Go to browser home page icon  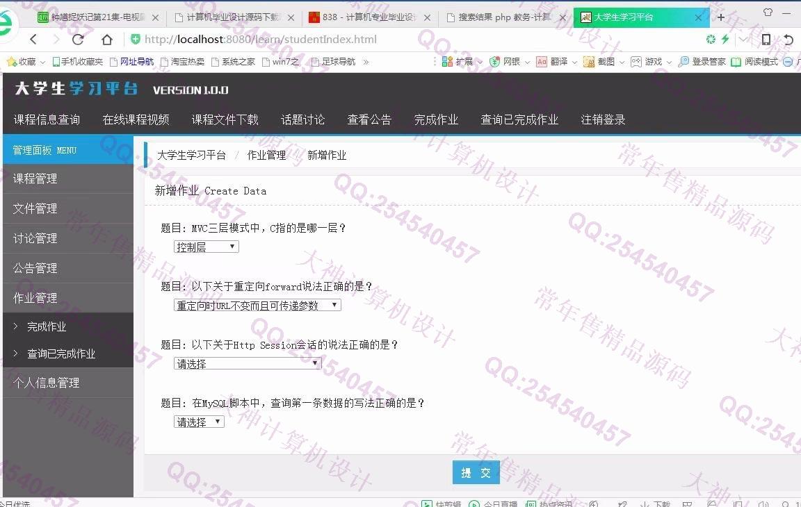point(106,40)
